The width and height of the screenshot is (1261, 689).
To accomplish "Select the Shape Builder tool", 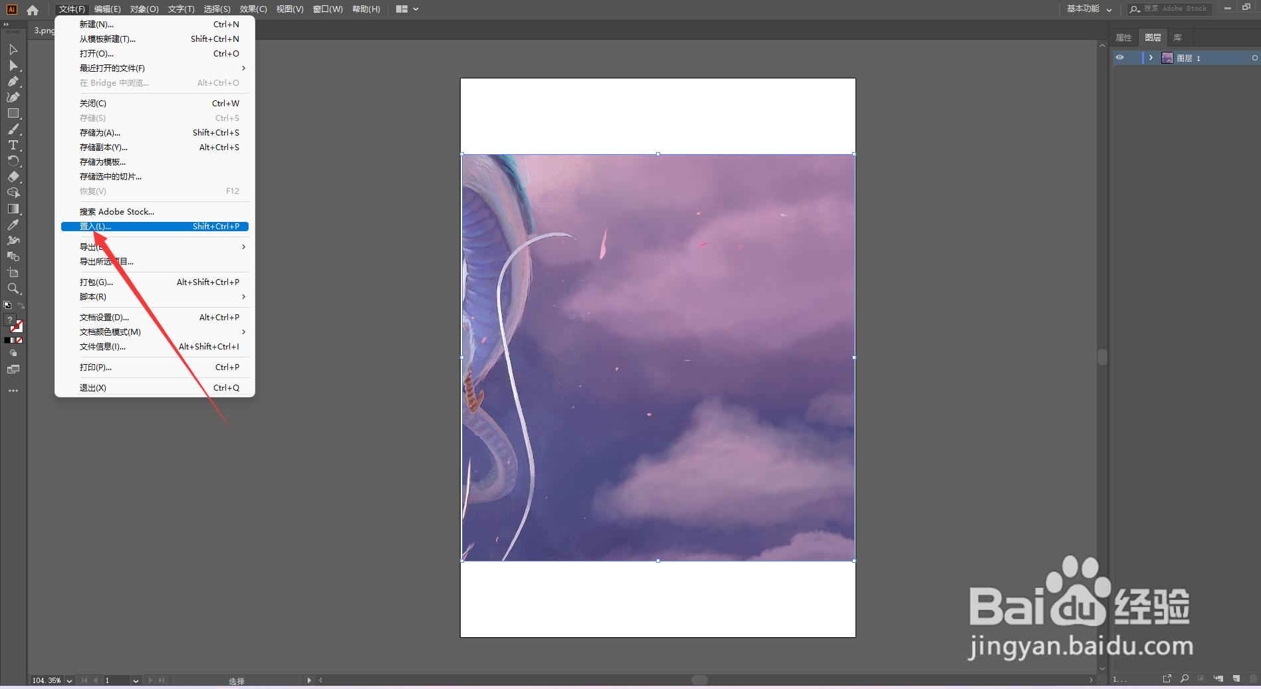I will [13, 193].
